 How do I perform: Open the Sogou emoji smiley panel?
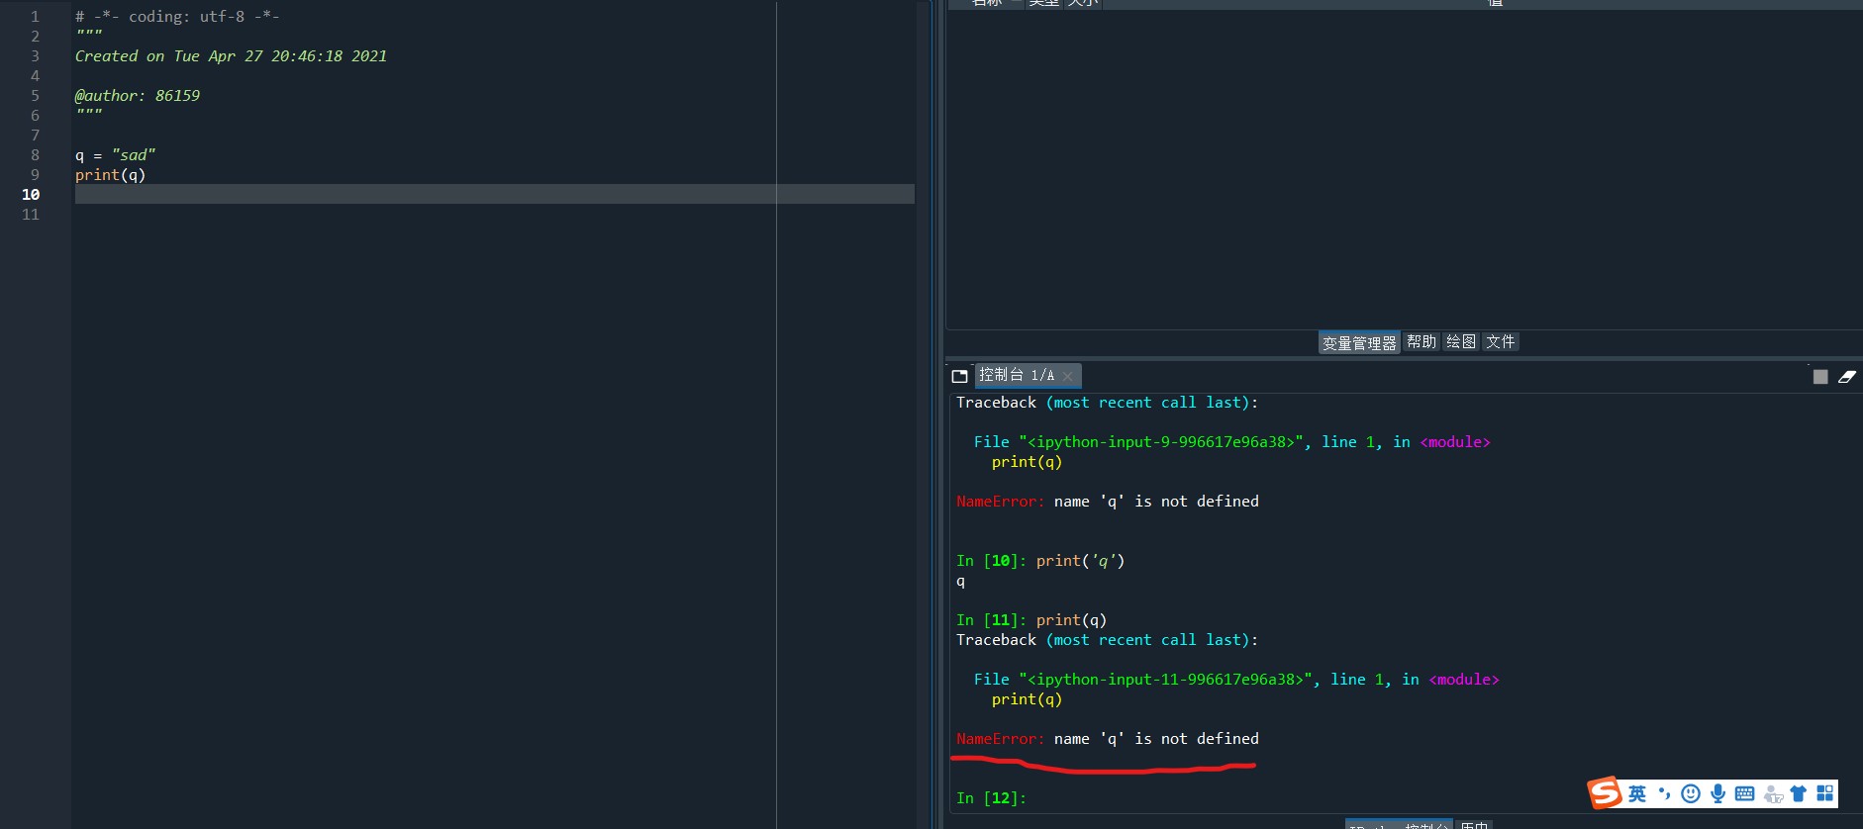[1691, 793]
